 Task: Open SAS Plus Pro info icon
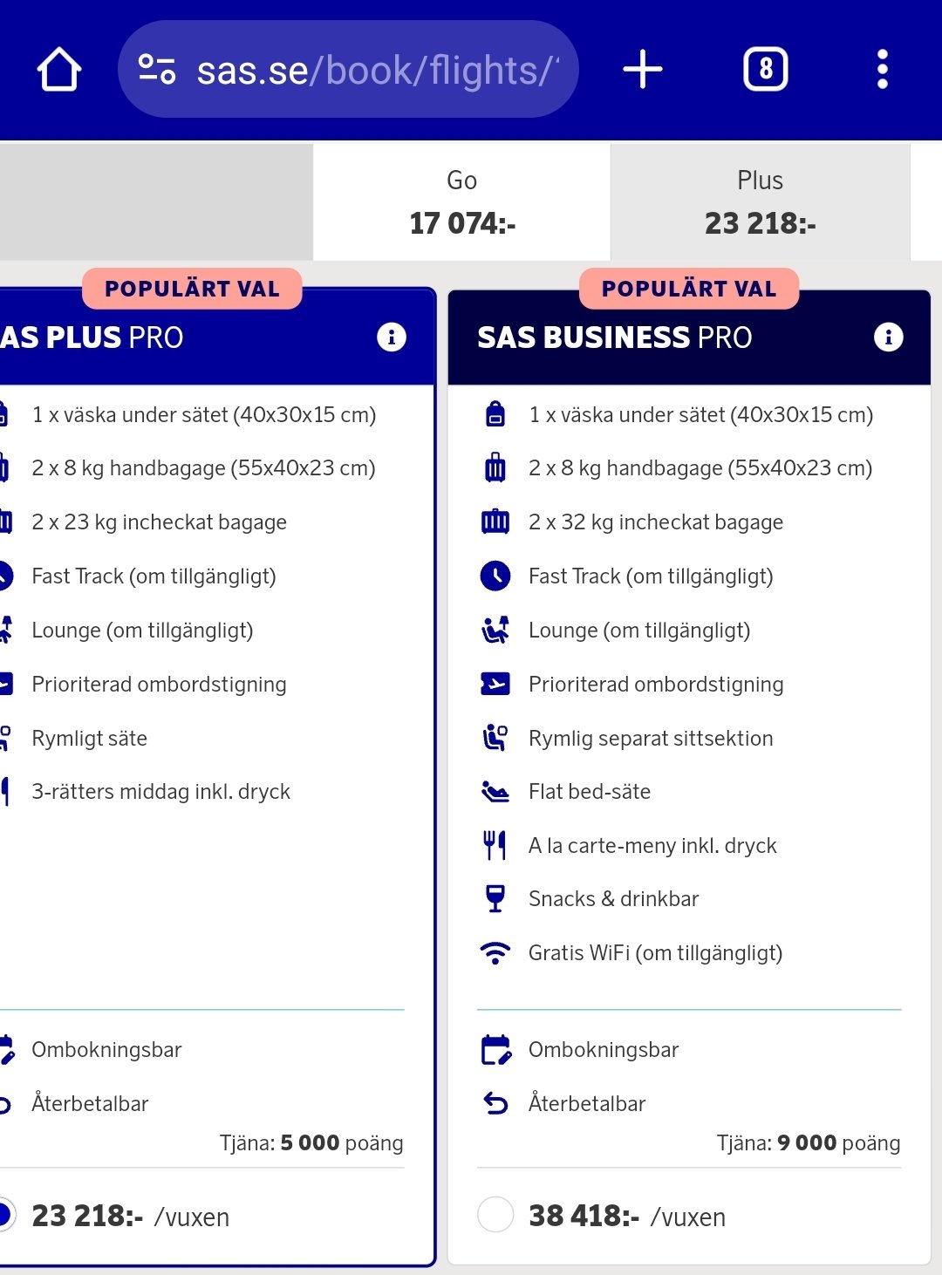point(392,337)
